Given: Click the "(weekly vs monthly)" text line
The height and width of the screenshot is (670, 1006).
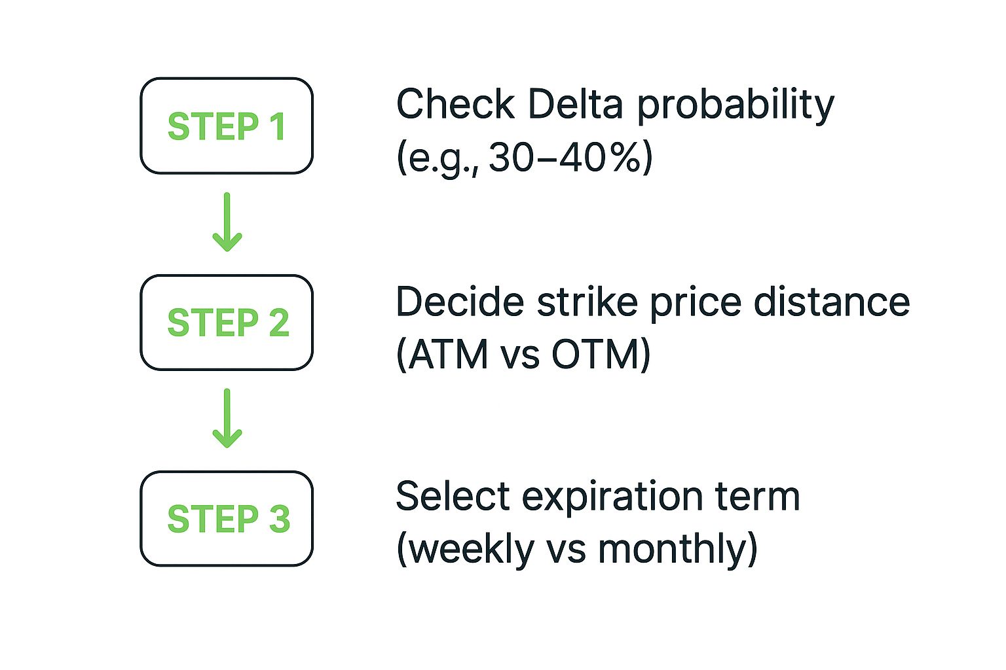Looking at the screenshot, I should [x=576, y=548].
